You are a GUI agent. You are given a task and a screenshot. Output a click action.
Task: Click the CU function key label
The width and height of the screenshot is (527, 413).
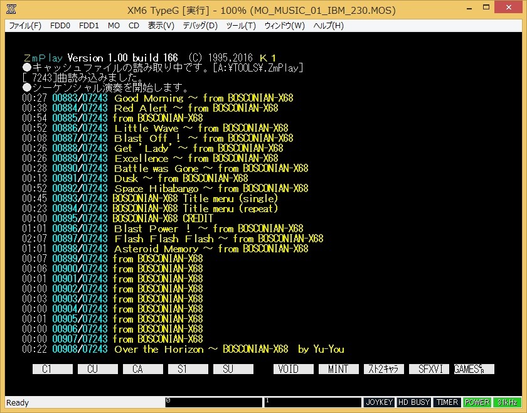point(98,369)
